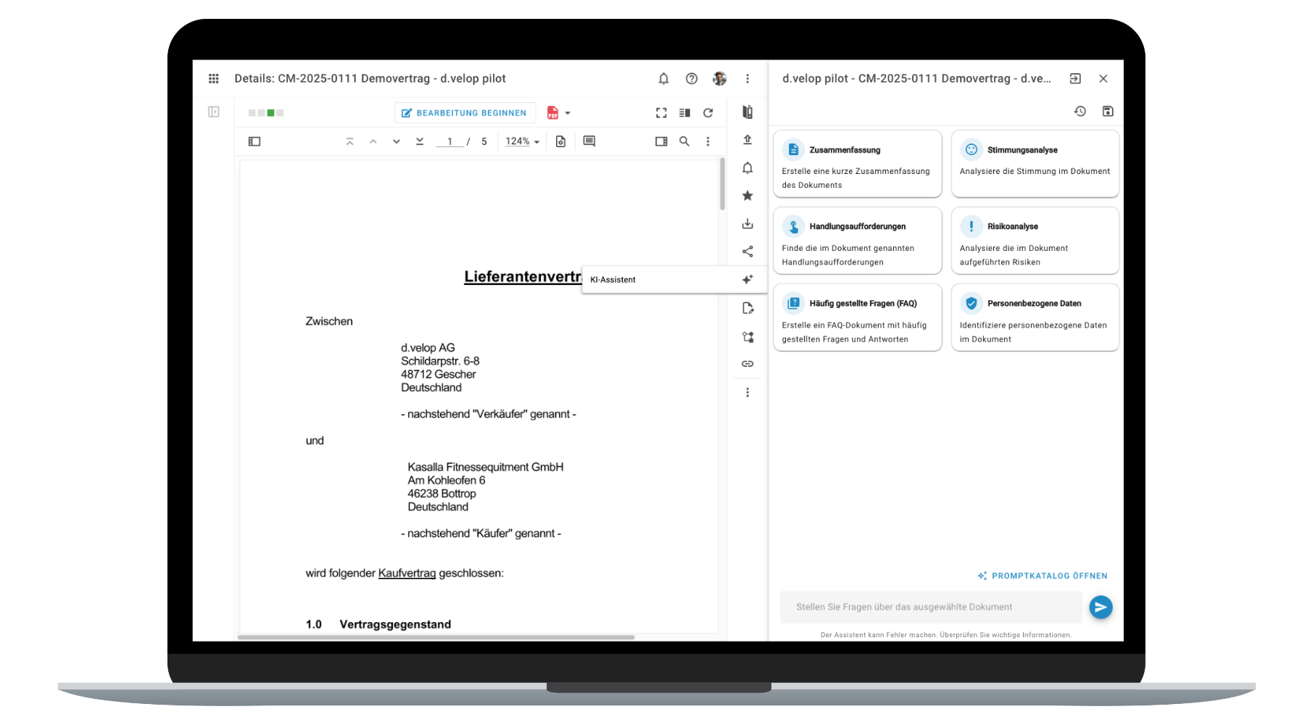Screen dimensions: 1305x725
Task: Select the Stimmungsanalyse prompt card
Action: 1035,164
